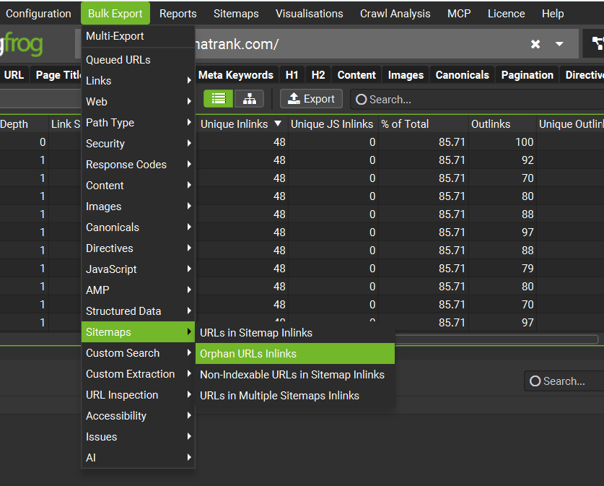Click the horizontal table scrollbar
604x486 pixels.
click(x=496, y=339)
